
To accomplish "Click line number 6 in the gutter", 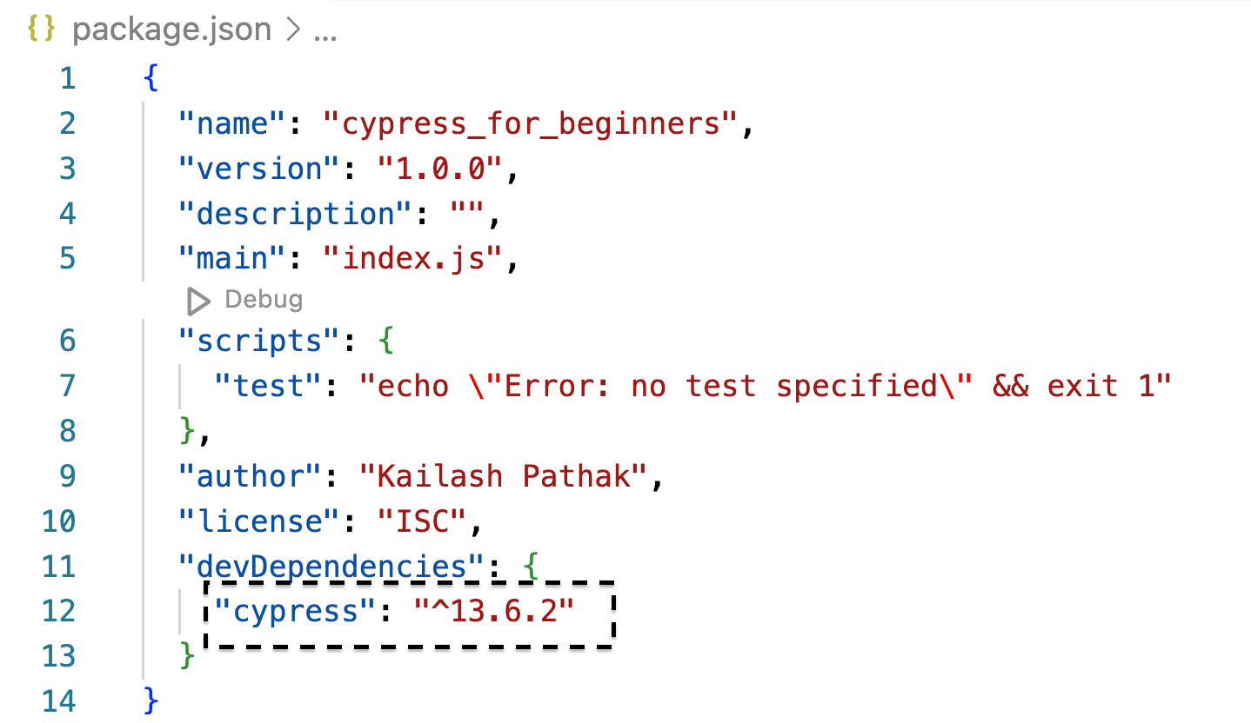I will 67,340.
